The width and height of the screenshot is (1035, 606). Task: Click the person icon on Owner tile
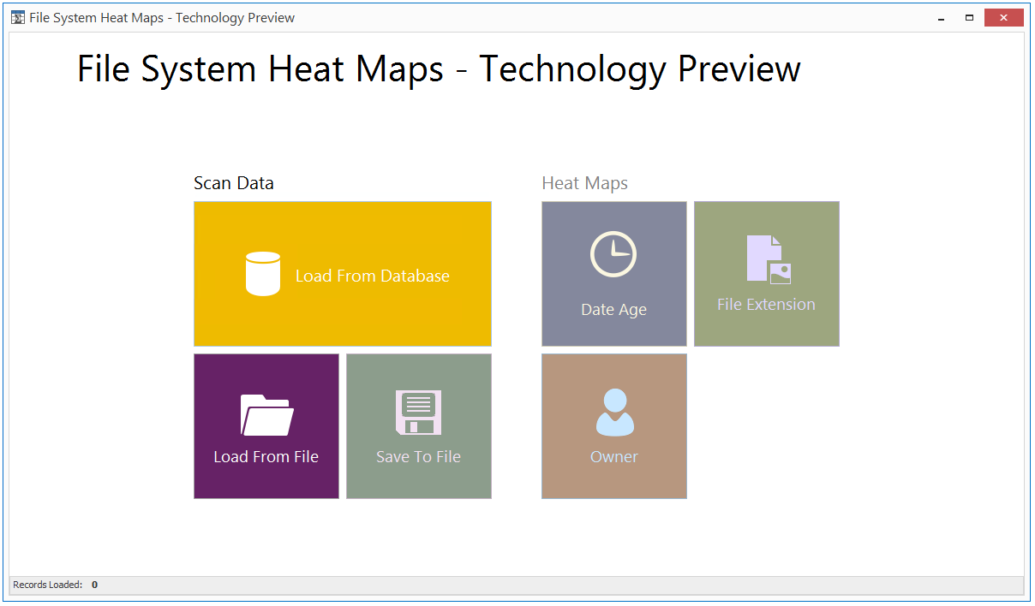(614, 413)
